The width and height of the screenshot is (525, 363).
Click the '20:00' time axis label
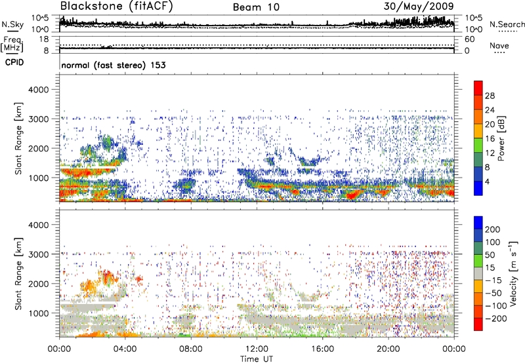[388, 349]
